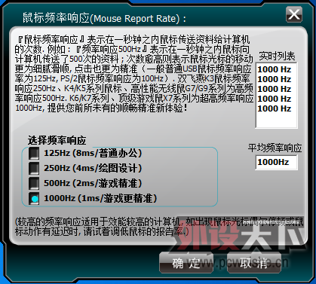The height and width of the screenshot is (284, 316).
Task: Click the 平均频率响应 label
Action: pyautogui.click(x=275, y=148)
